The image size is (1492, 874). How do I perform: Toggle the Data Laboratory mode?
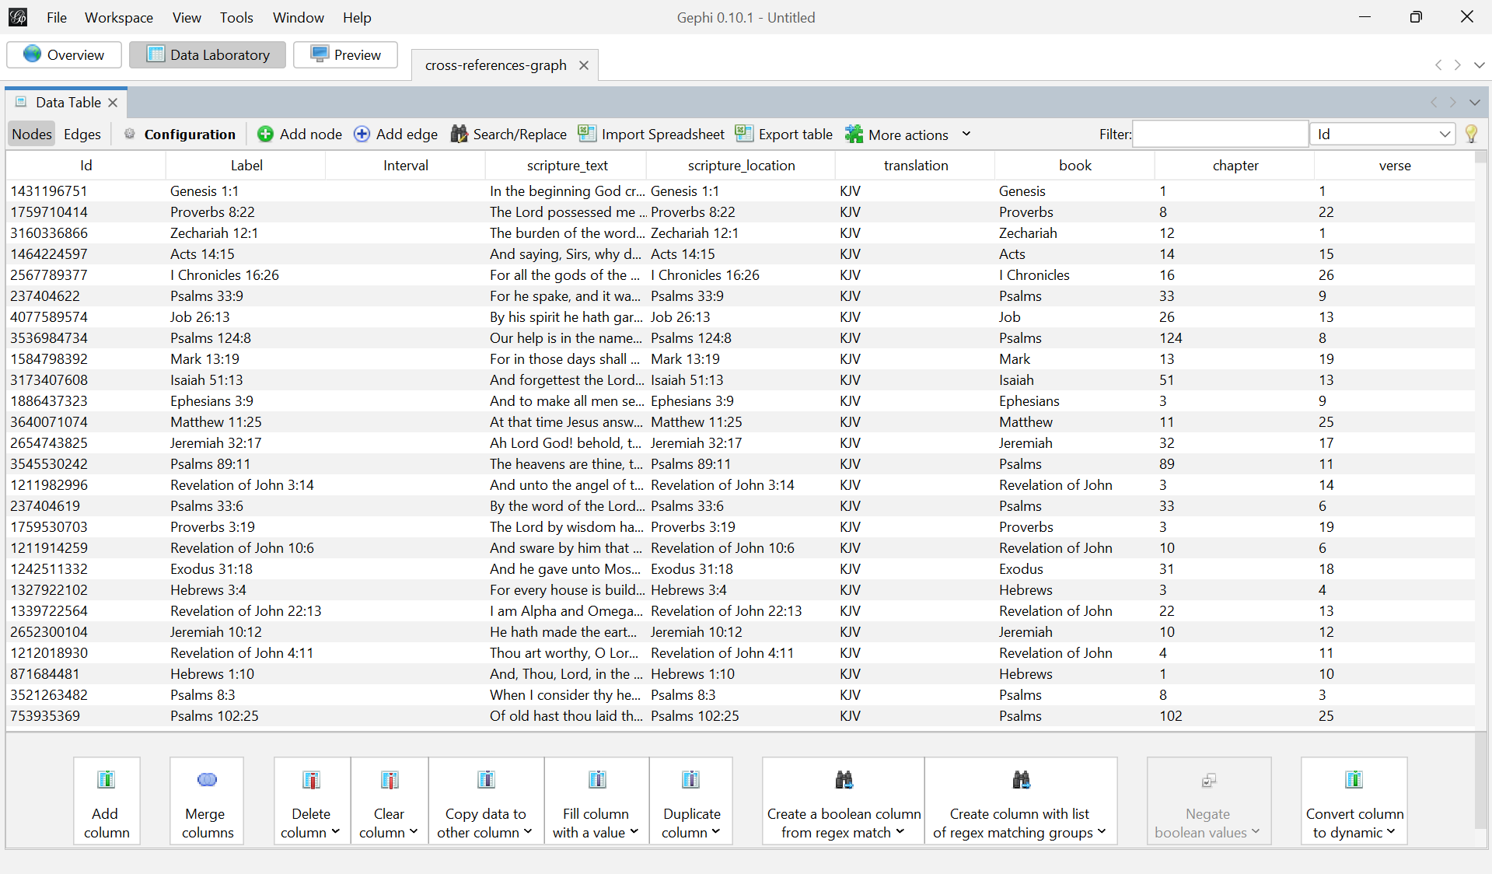pyautogui.click(x=208, y=54)
